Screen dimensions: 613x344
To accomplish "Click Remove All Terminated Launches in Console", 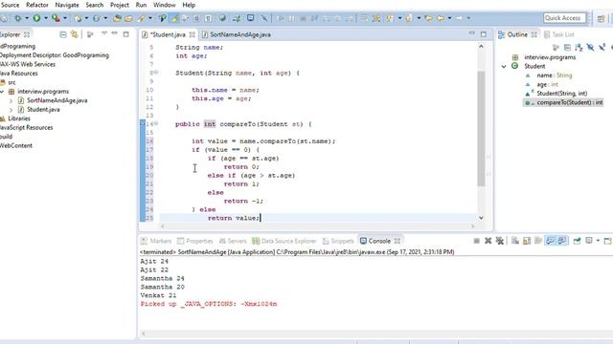I will click(x=500, y=241).
